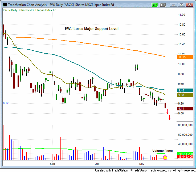Click the 10.60 price axis label
Screen dimensions: 196x172
tap(182, 35)
